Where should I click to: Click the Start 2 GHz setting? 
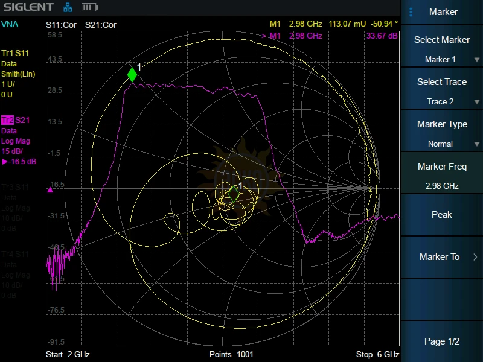(68, 354)
